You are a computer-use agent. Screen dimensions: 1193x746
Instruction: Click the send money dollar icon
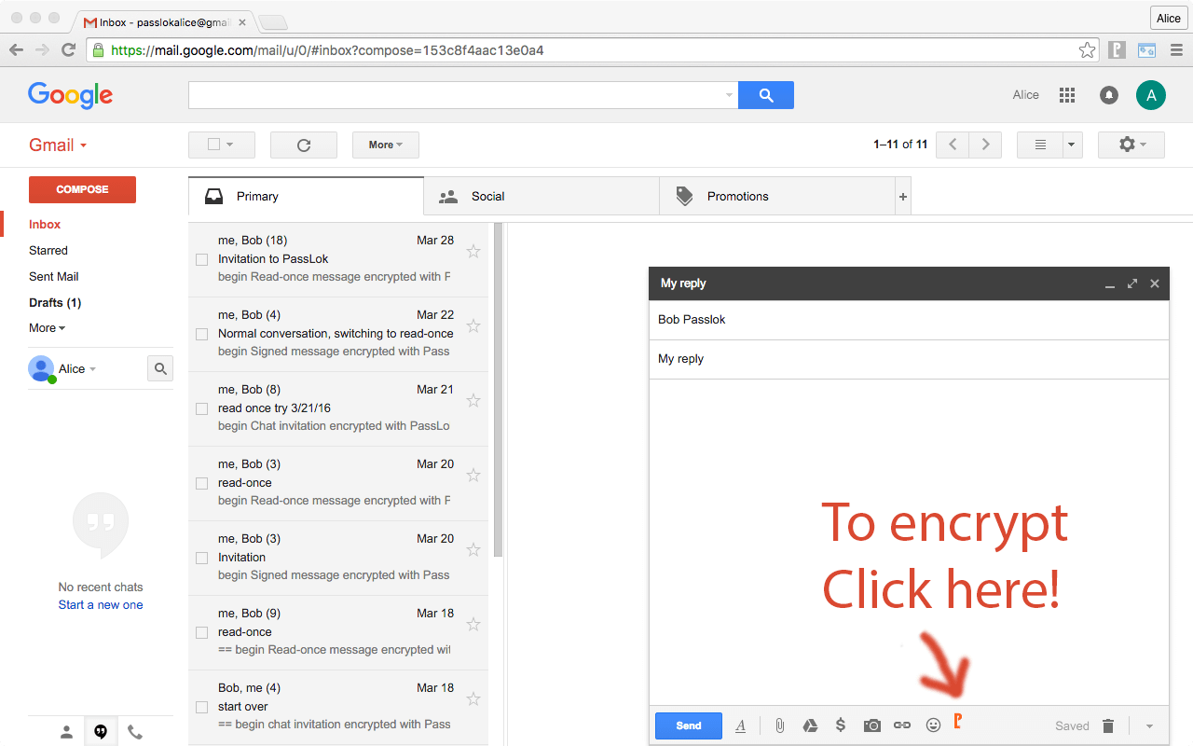pyautogui.click(x=841, y=725)
